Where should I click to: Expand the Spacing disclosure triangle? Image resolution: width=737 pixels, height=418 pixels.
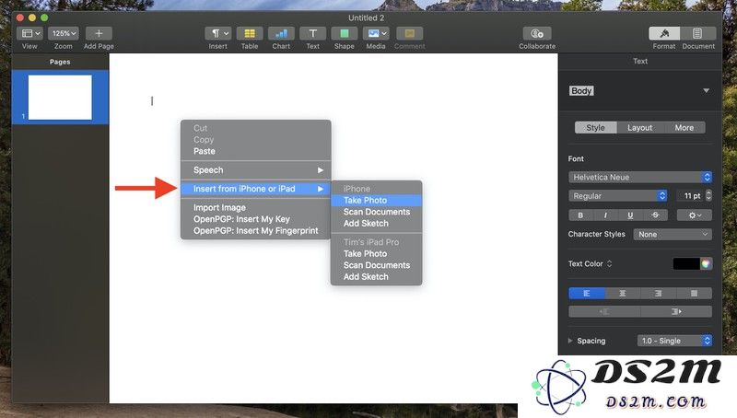click(x=570, y=341)
